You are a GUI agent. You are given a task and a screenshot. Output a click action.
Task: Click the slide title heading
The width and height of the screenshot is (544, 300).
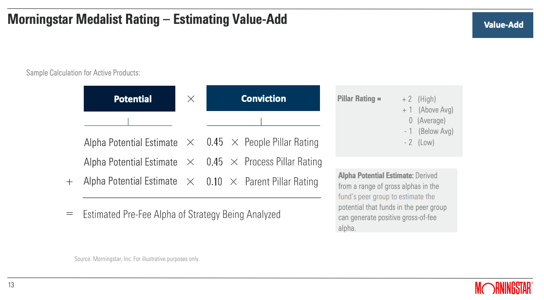click(148, 19)
